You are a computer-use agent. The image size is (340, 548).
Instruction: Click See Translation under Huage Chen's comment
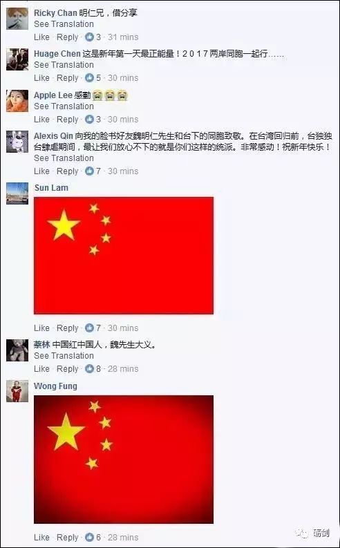[64, 65]
